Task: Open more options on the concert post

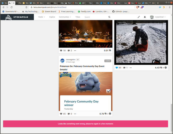Action: coord(75,51)
